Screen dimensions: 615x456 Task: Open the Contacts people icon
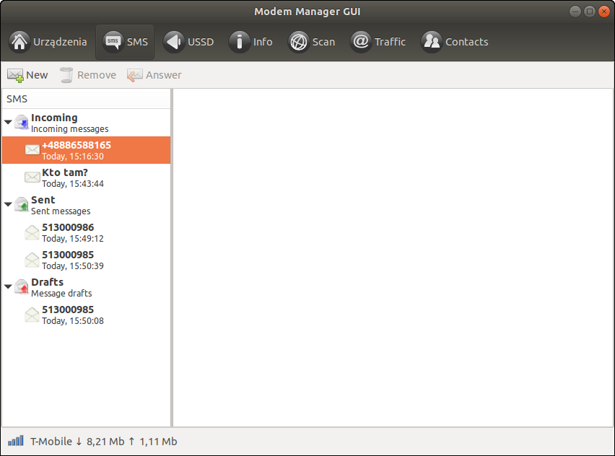tap(432, 42)
